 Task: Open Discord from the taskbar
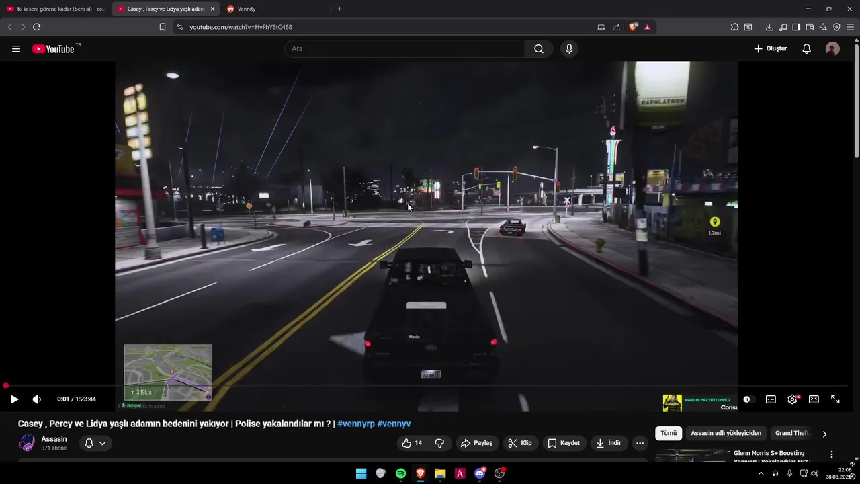[480, 473]
